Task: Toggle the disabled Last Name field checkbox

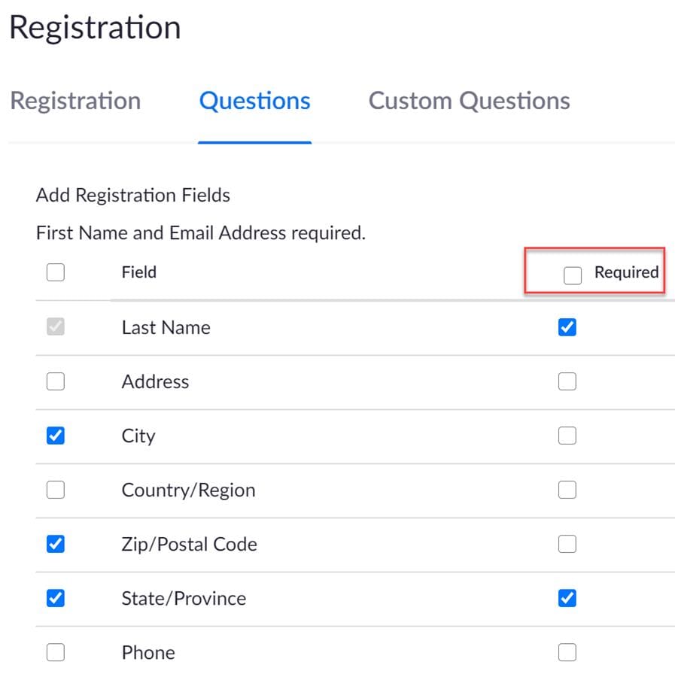Action: tap(55, 327)
